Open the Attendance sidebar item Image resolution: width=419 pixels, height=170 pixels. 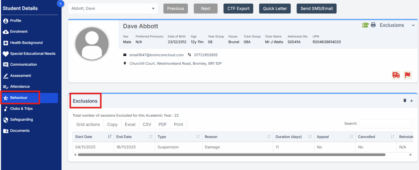20,87
